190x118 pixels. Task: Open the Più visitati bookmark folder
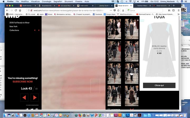30,14
